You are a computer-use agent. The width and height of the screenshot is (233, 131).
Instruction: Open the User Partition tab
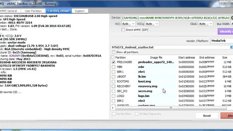(33, 11)
